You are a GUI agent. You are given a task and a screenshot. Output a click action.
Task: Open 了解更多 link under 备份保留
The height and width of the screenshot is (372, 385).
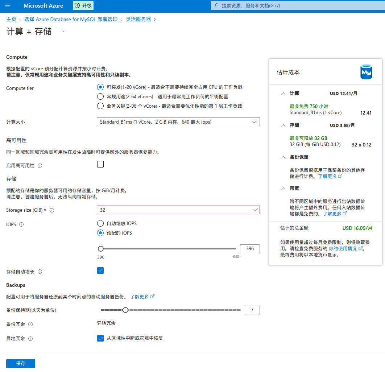tap(327, 176)
